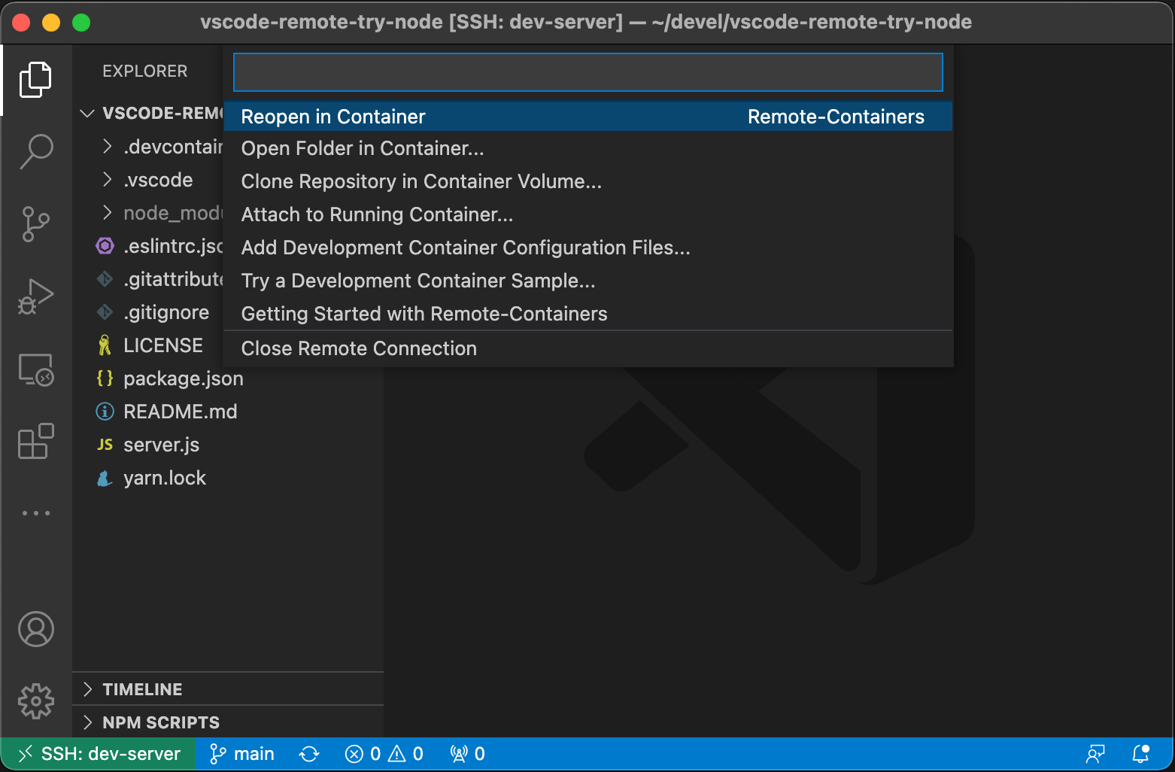
Task: Open the Source Control view
Action: [36, 223]
